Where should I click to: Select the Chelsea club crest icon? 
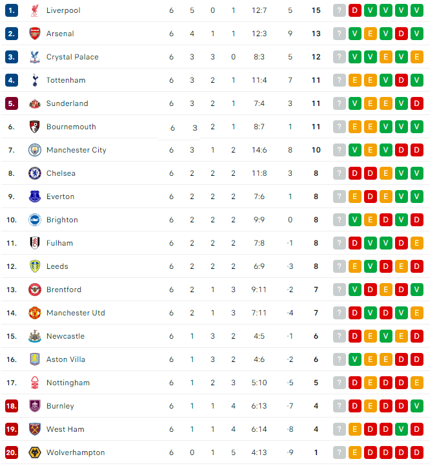(35, 173)
